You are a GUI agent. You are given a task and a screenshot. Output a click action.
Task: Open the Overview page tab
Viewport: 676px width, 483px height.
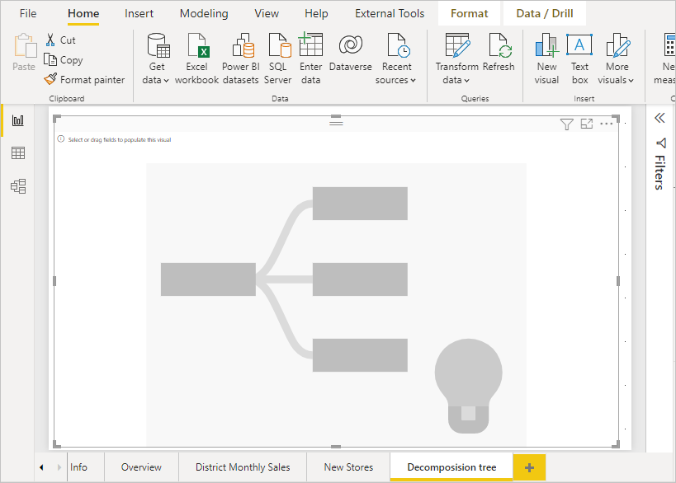tap(141, 467)
